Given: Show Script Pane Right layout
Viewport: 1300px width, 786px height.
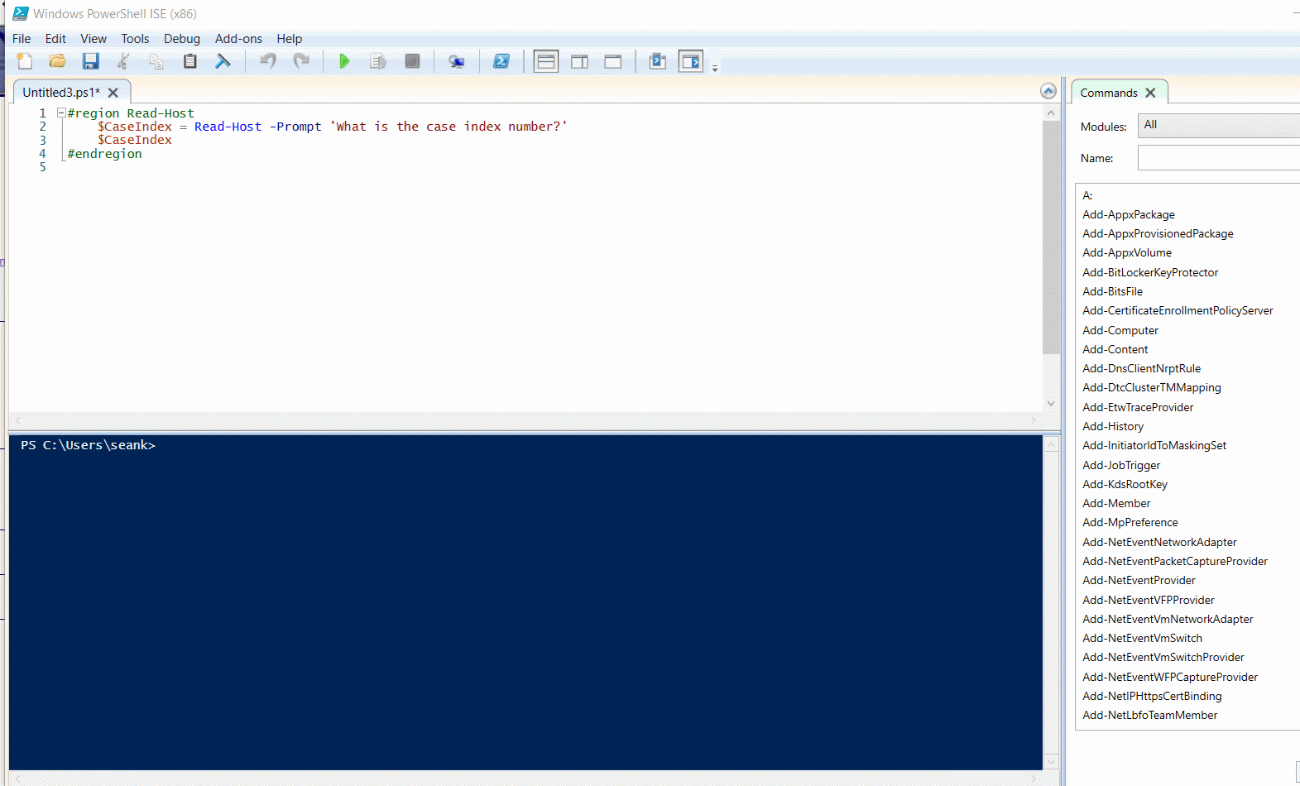Looking at the screenshot, I should (579, 61).
